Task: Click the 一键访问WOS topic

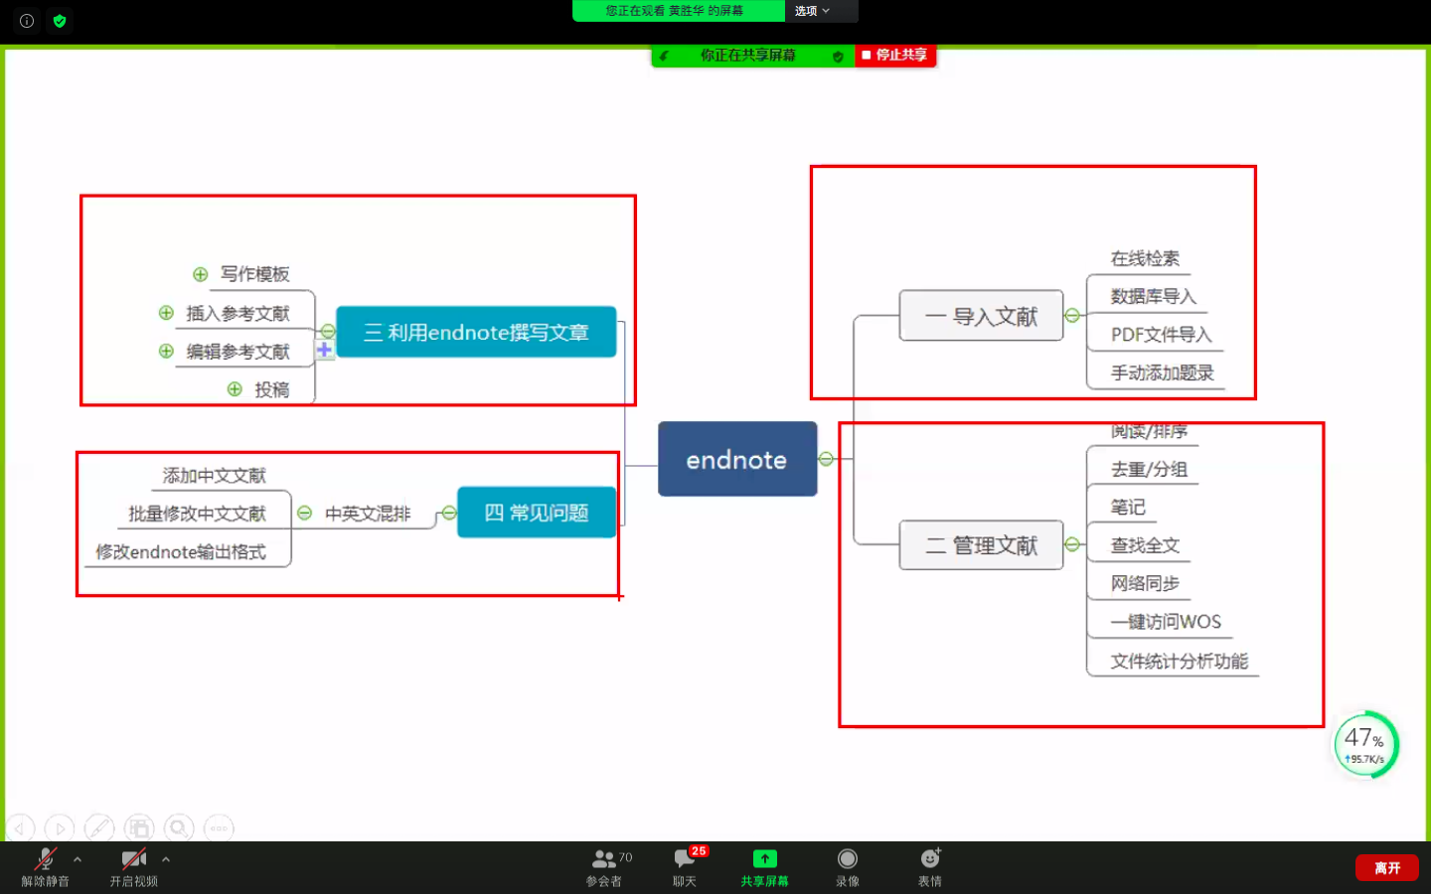Action: (1167, 622)
